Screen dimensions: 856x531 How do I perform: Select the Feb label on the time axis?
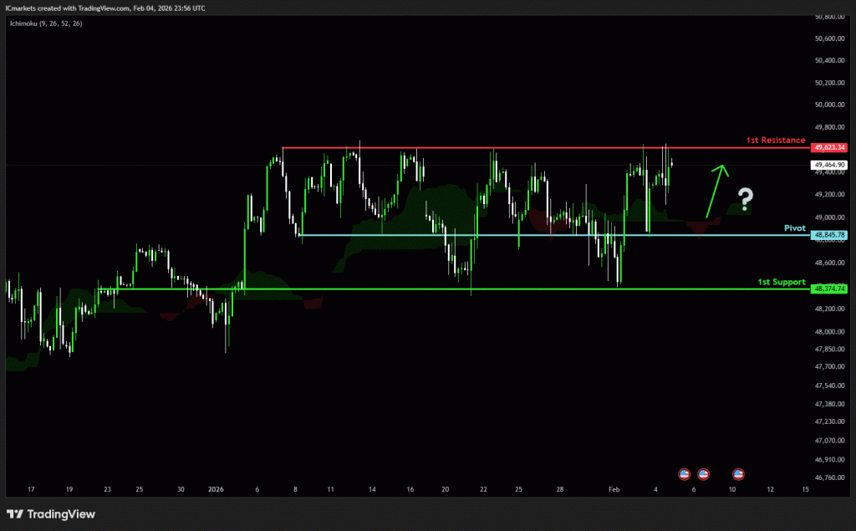point(614,489)
